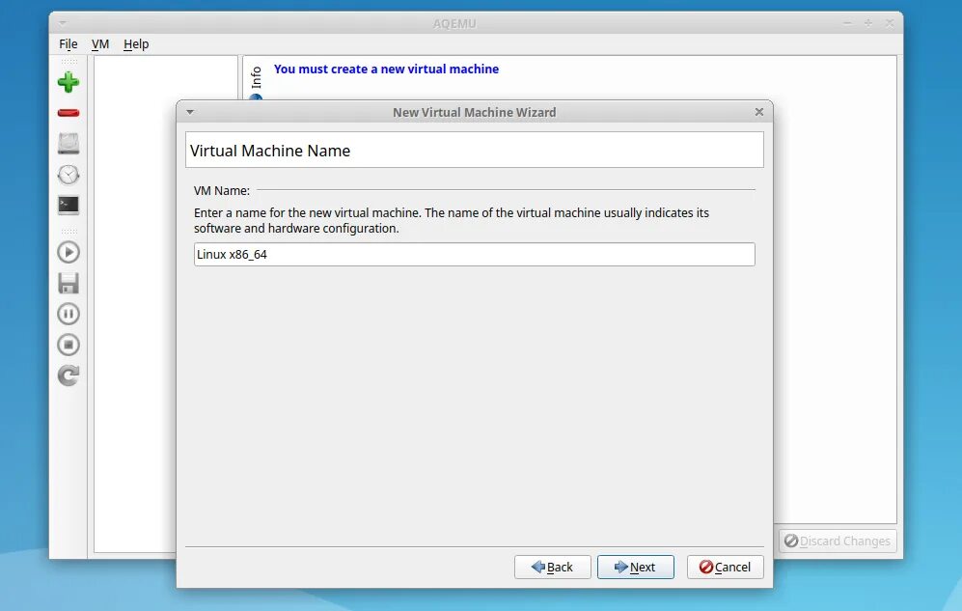This screenshot has height=611, width=962.
Task: Pause the VM with the pause icon
Action: pyautogui.click(x=69, y=314)
